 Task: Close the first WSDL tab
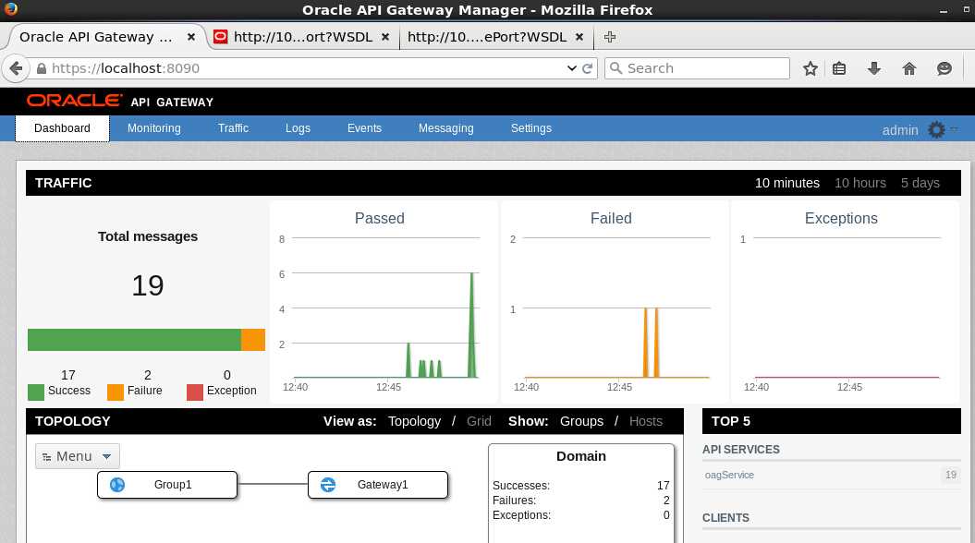pos(385,37)
